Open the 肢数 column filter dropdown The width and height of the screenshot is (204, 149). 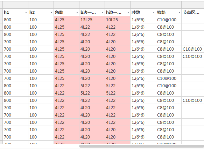(x=154, y=13)
